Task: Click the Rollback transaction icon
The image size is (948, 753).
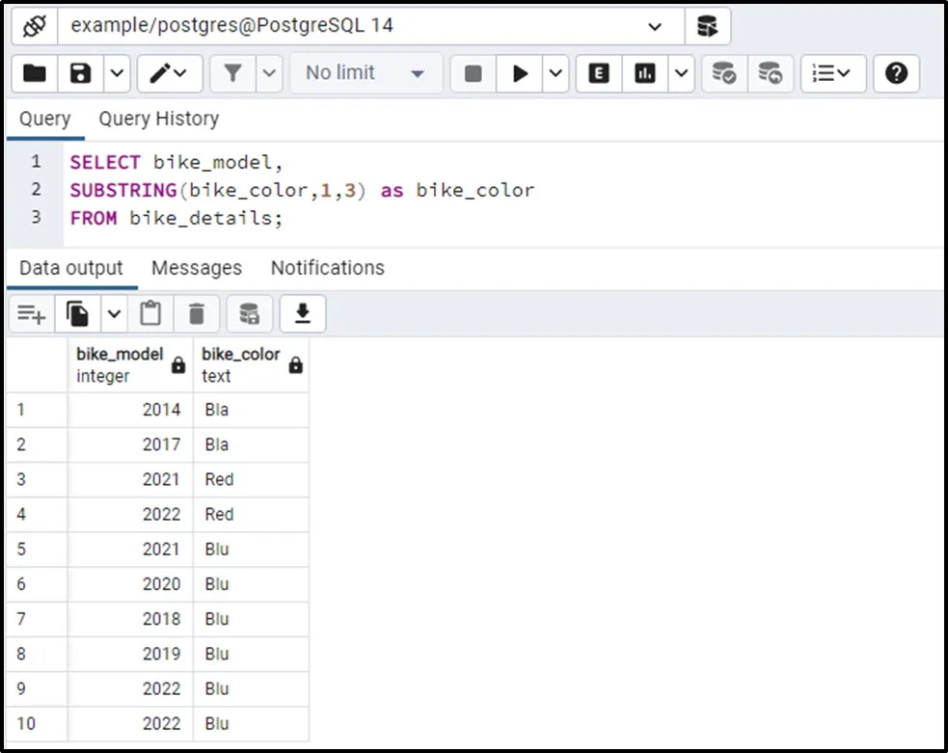Action: click(x=771, y=73)
